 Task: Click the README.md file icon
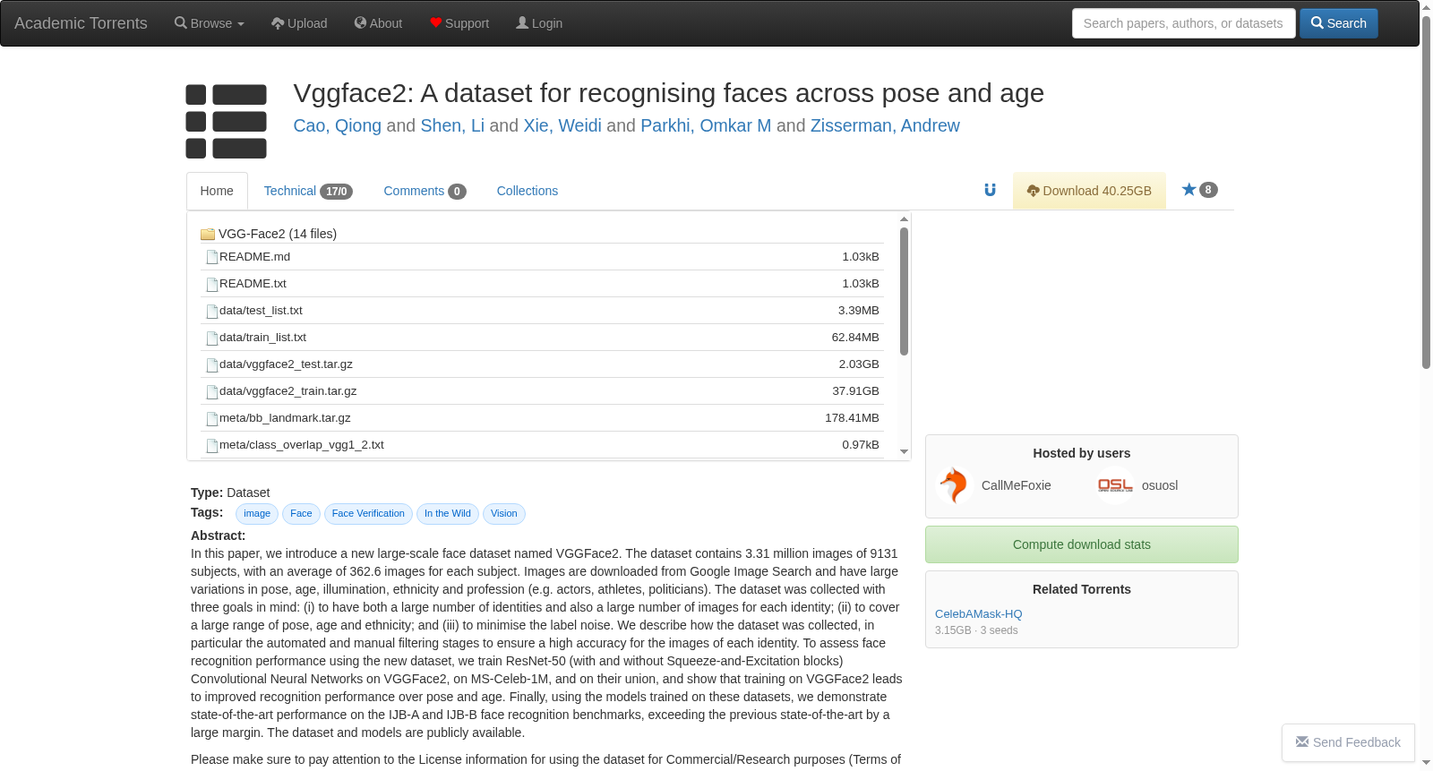coord(212,257)
